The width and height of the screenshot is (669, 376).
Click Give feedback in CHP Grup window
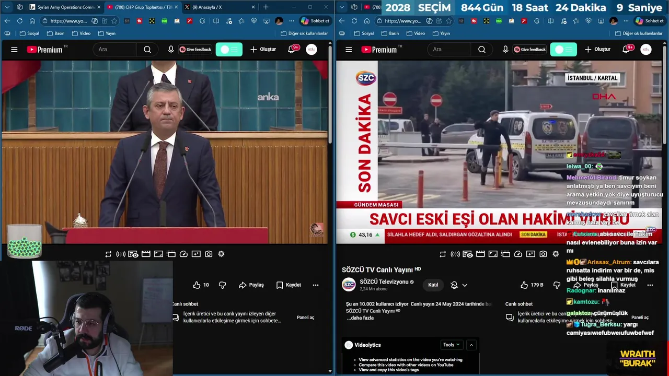pyautogui.click(x=195, y=50)
